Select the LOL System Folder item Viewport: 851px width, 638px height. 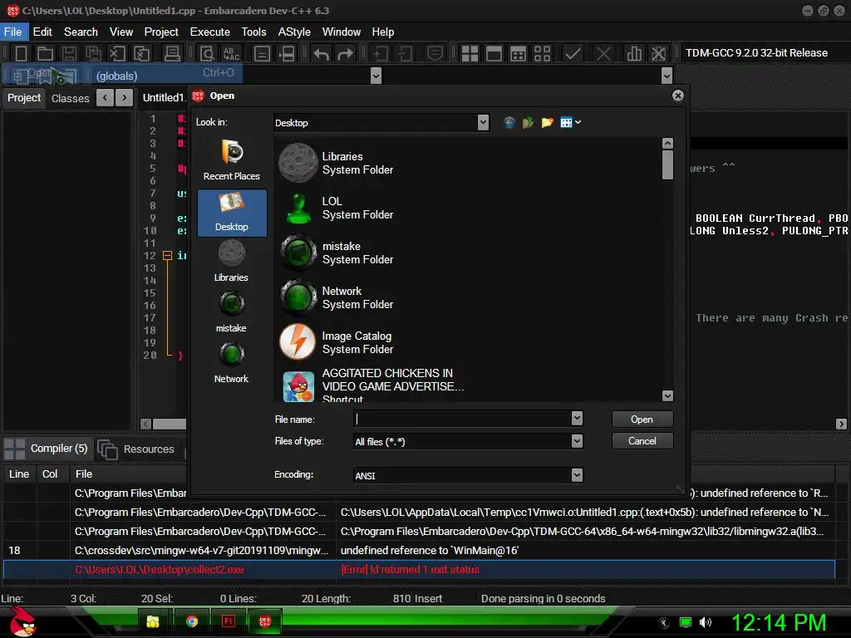pyautogui.click(x=337, y=209)
